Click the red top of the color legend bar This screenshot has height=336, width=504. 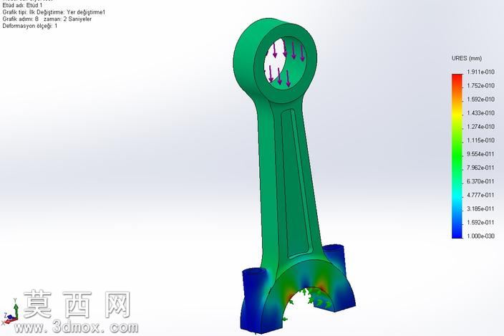coord(457,78)
